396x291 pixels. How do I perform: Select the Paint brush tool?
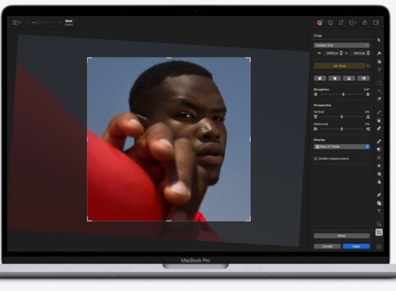(x=379, y=112)
